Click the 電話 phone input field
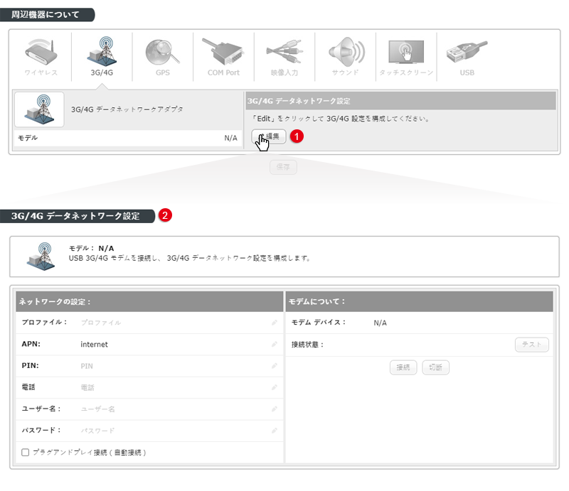 (174, 387)
